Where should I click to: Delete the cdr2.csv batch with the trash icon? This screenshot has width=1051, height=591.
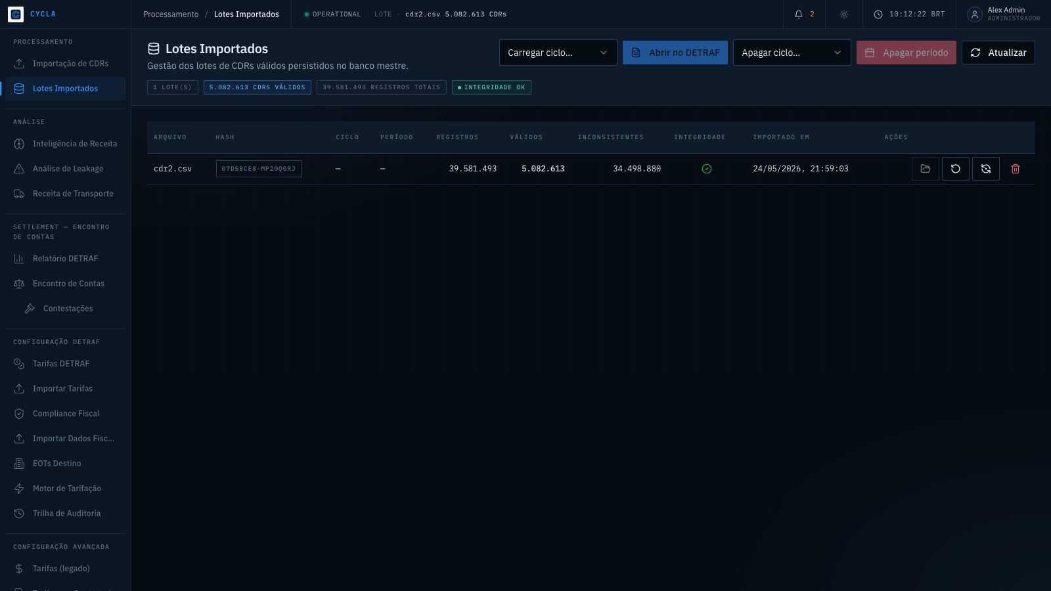[1016, 169]
